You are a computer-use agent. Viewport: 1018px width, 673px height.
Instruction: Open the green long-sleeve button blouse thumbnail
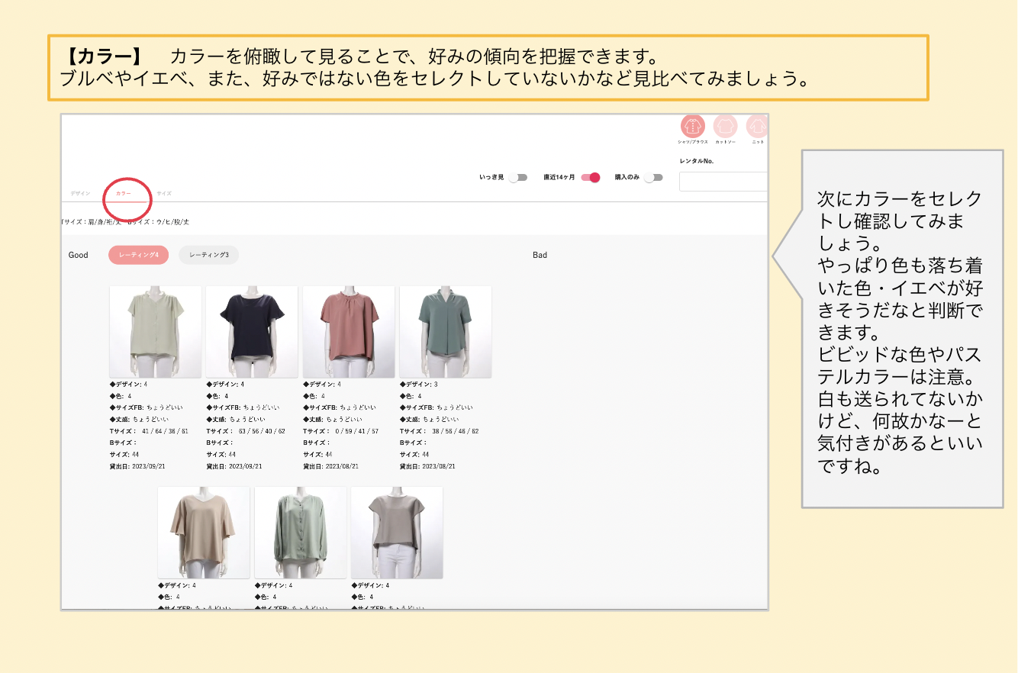[x=301, y=533]
